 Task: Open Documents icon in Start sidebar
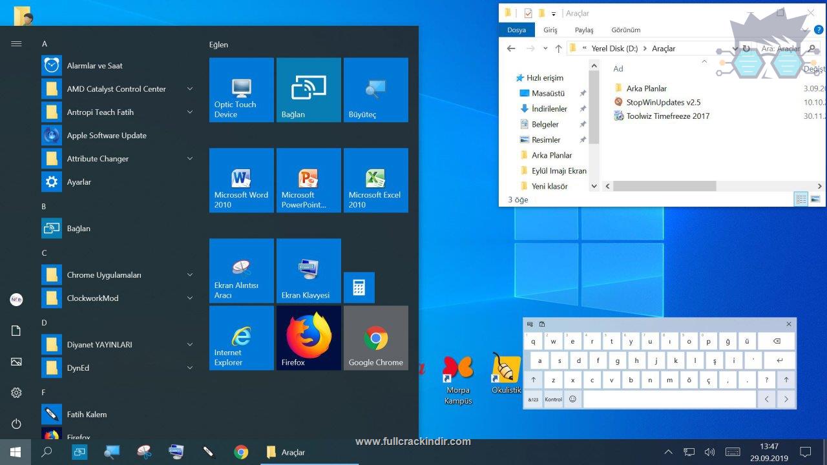click(16, 331)
